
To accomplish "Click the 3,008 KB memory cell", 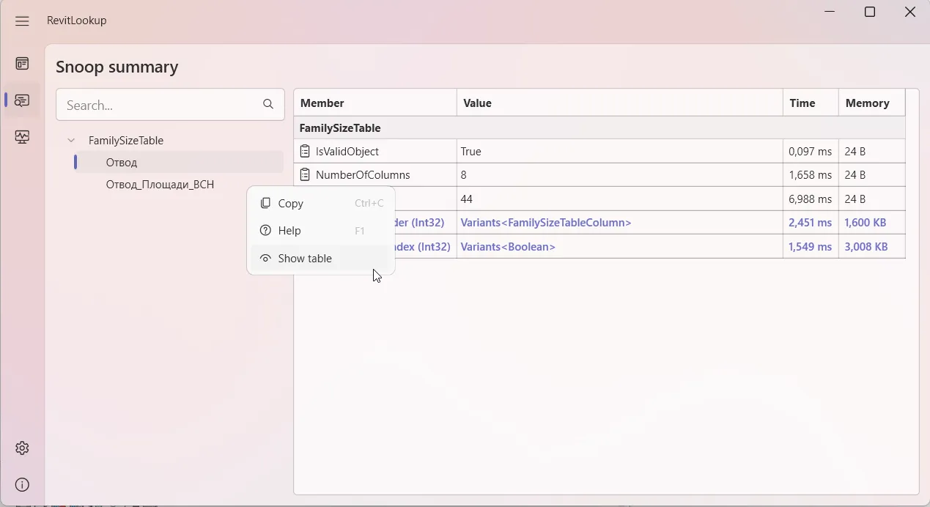I will pyautogui.click(x=872, y=247).
